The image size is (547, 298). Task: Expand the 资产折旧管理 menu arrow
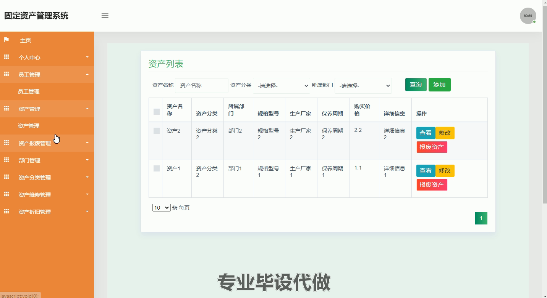pos(87,211)
